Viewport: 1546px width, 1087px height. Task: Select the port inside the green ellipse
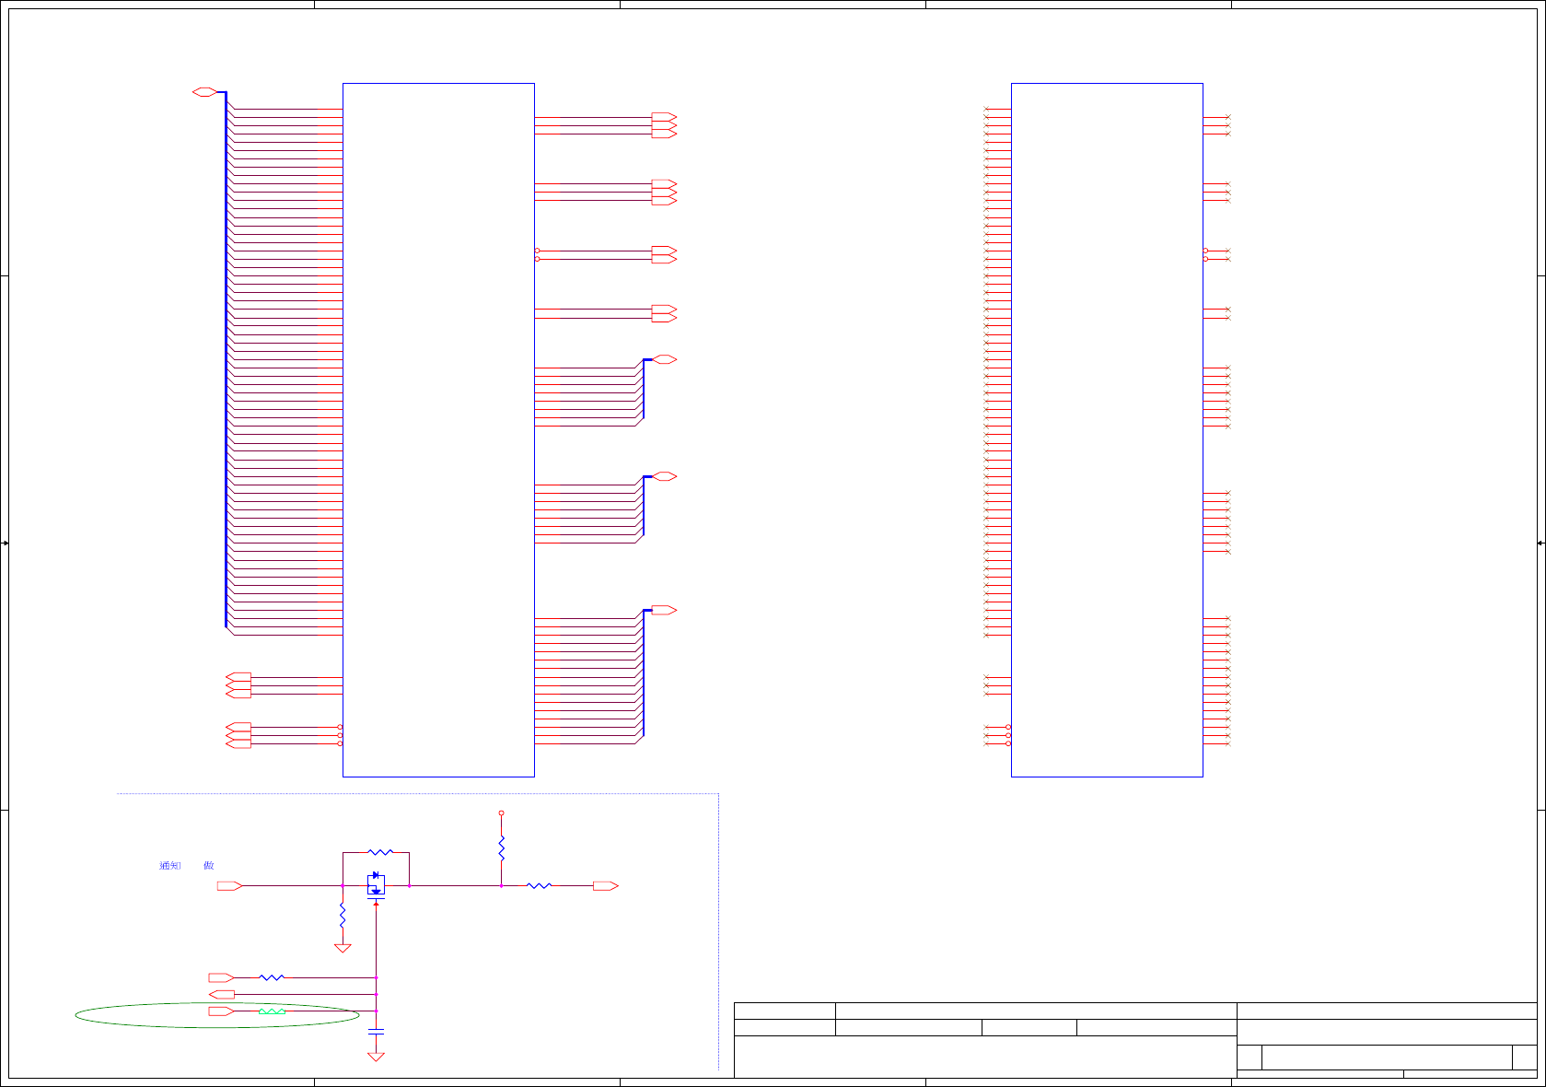pyautogui.click(x=221, y=1011)
